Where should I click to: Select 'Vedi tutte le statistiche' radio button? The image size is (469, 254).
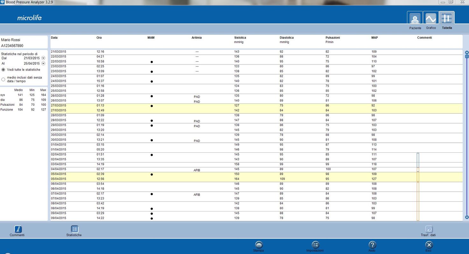(x=3, y=70)
